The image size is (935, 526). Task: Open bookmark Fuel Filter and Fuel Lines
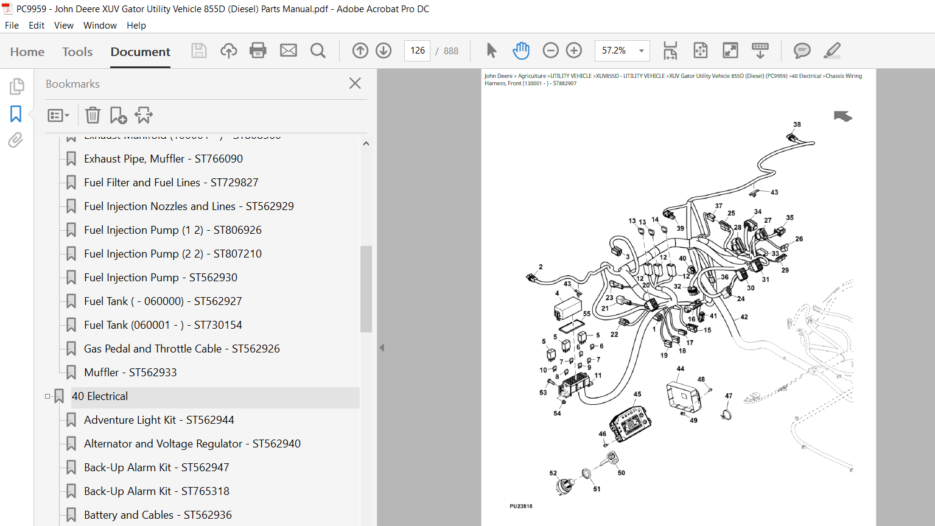171,183
